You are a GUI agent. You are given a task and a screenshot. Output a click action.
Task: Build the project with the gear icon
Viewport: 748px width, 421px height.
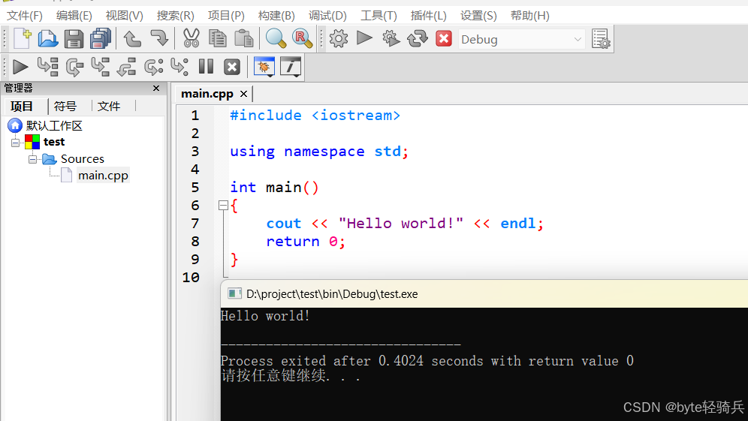pos(338,38)
